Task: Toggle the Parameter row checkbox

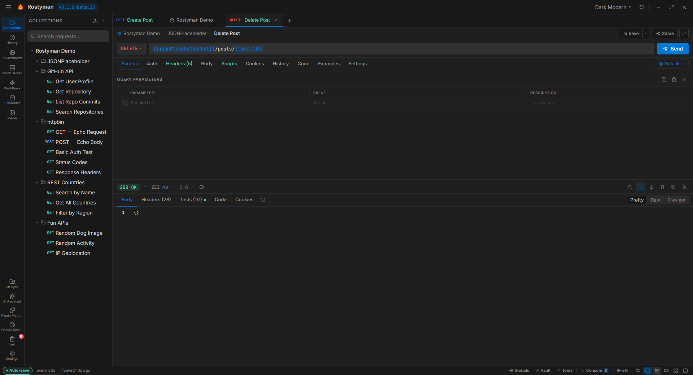Action: (125, 103)
